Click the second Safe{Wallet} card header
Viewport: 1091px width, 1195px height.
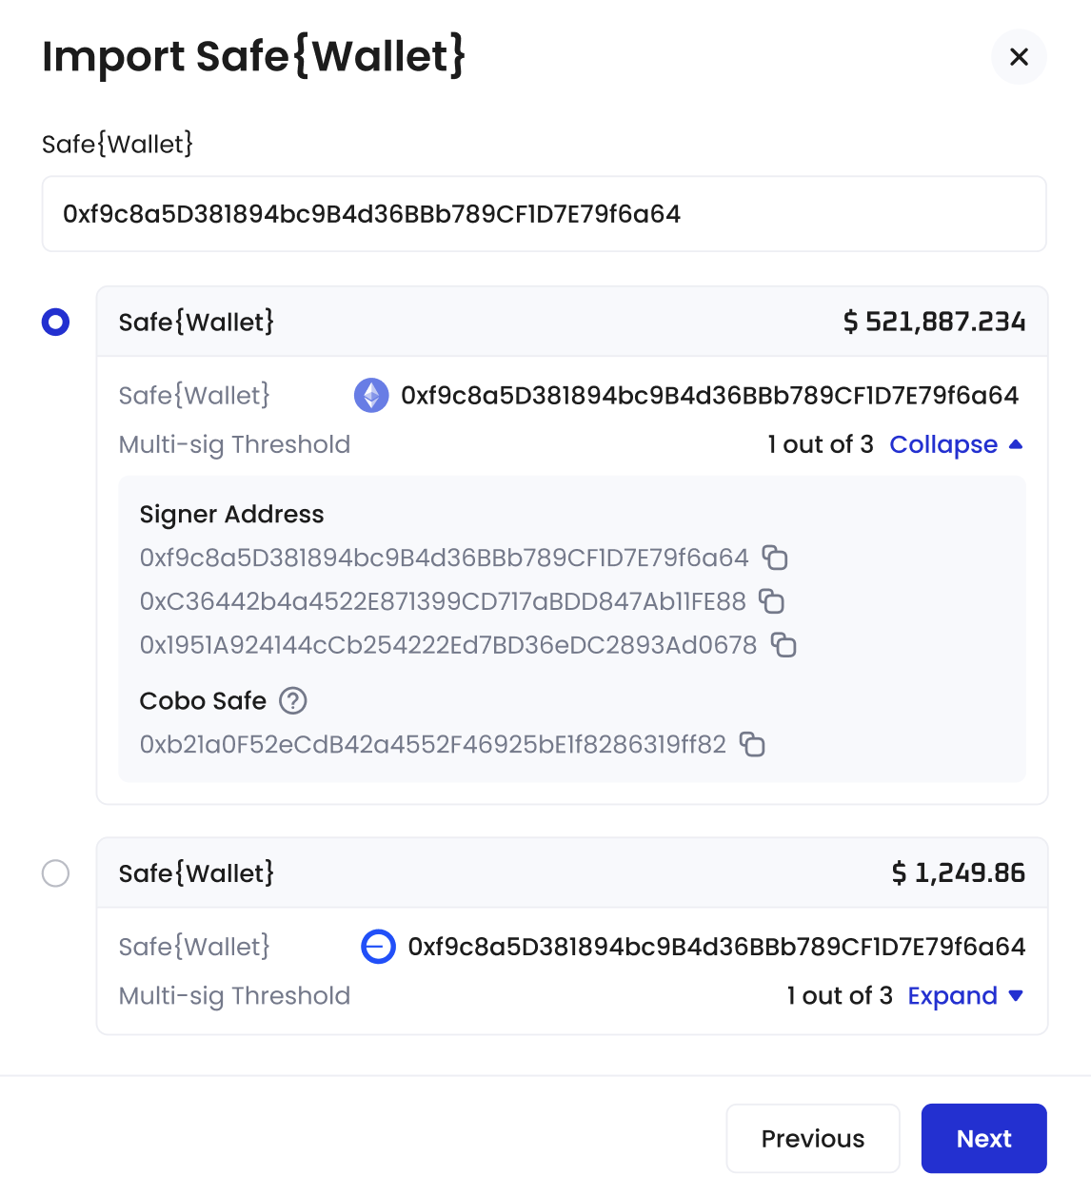point(572,872)
